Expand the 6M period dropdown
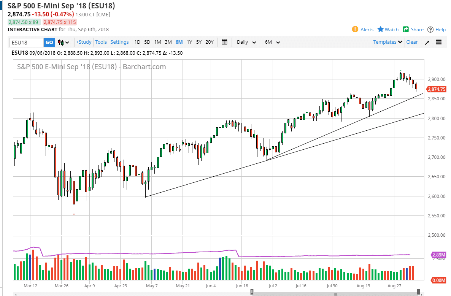Screen dimensions: 451x296 272,42
